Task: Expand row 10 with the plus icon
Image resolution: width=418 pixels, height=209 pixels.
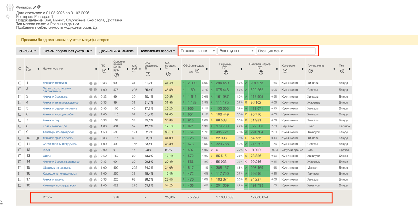Action: click(x=37, y=138)
